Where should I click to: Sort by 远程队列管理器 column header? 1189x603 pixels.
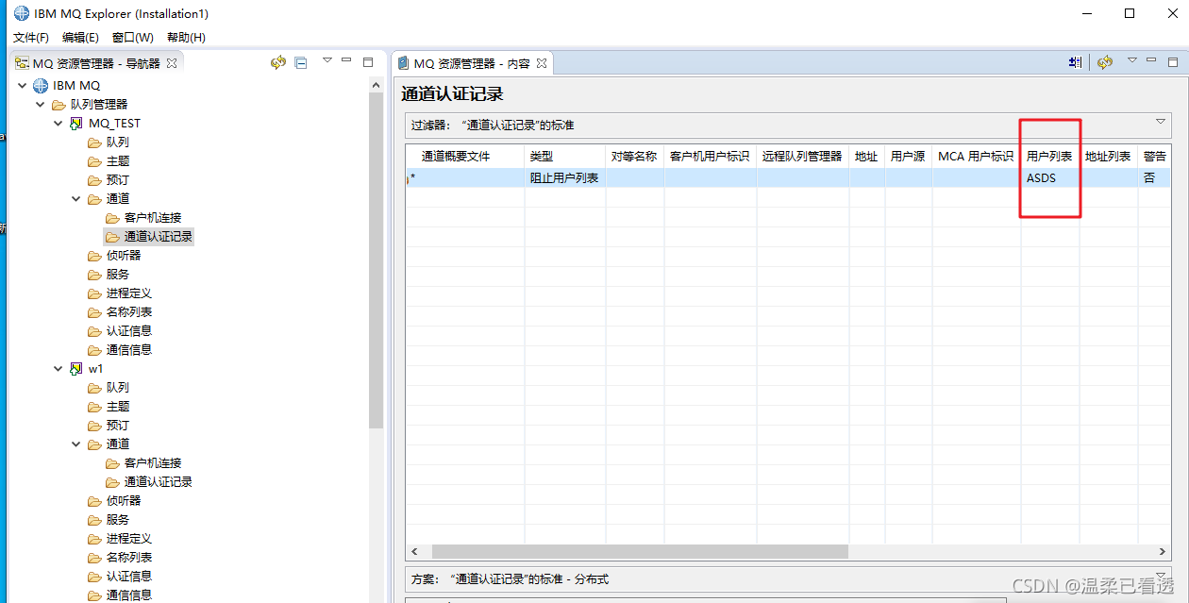(803, 157)
